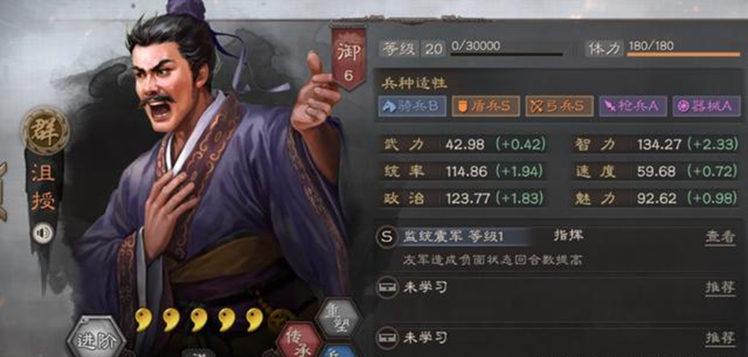The image size is (748, 357).
Task: Click the 体力 stamina bar
Action: pos(683,54)
